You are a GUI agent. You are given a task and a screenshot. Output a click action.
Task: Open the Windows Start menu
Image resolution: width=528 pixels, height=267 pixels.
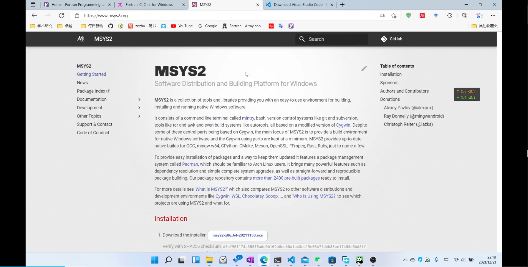155,260
